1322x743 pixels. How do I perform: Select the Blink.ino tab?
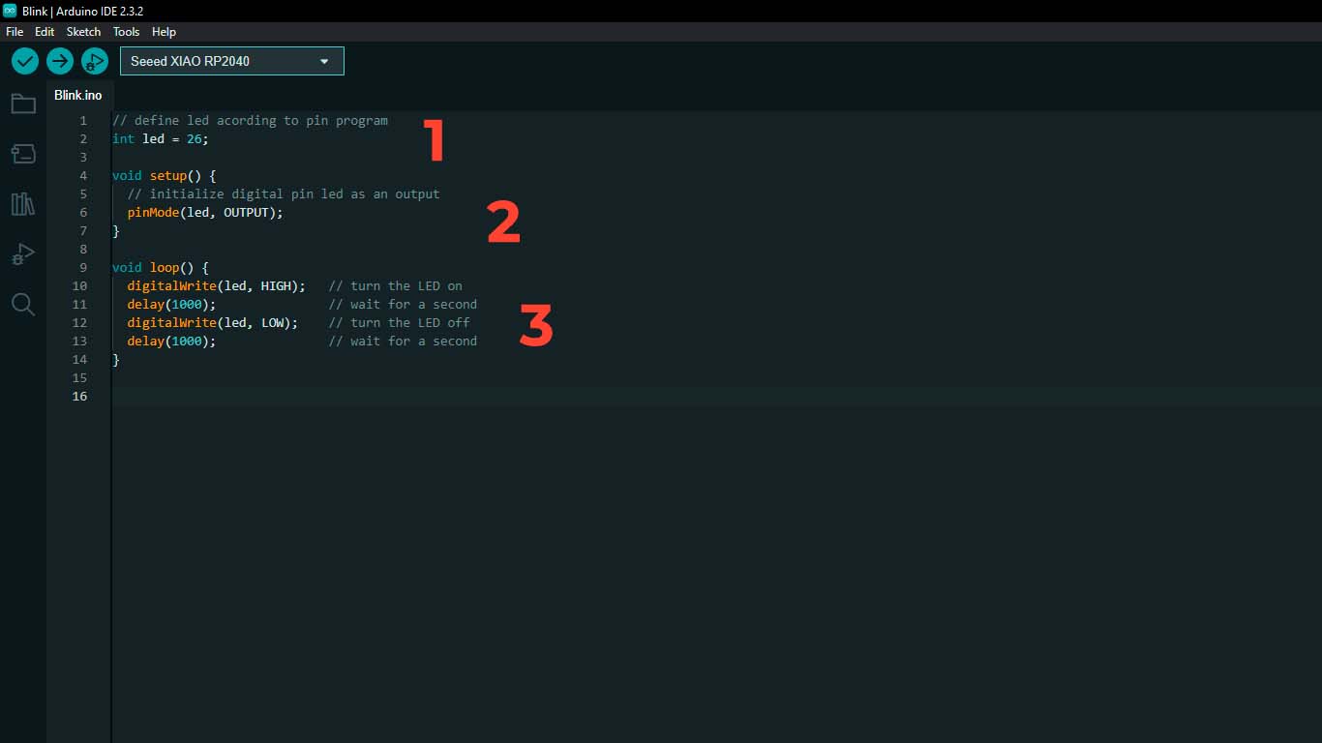click(78, 95)
